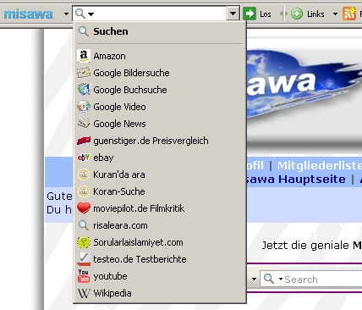Open the Links dropdown arrow
This screenshot has height=310, width=362.
335,14
